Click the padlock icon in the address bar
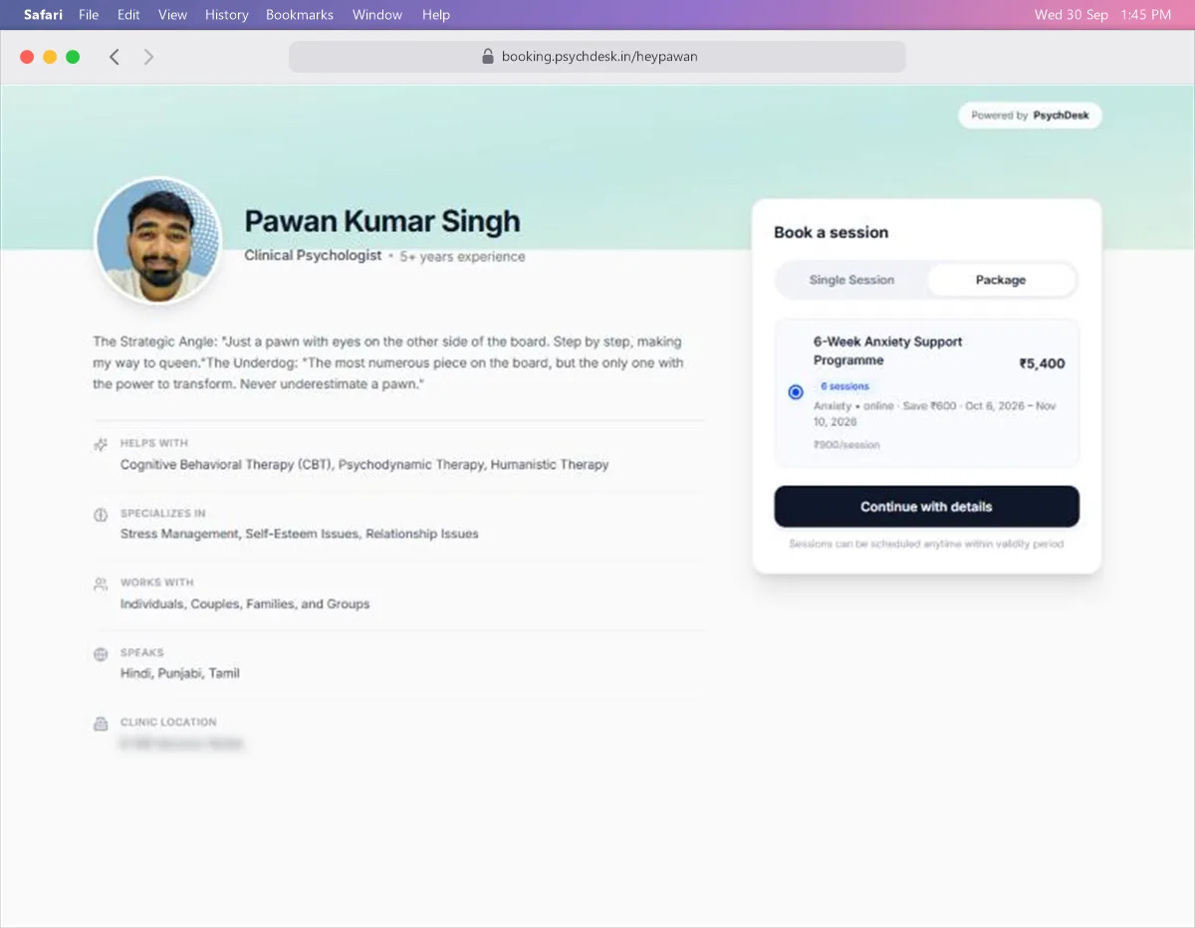Viewport: 1195px width, 928px height. coord(488,57)
